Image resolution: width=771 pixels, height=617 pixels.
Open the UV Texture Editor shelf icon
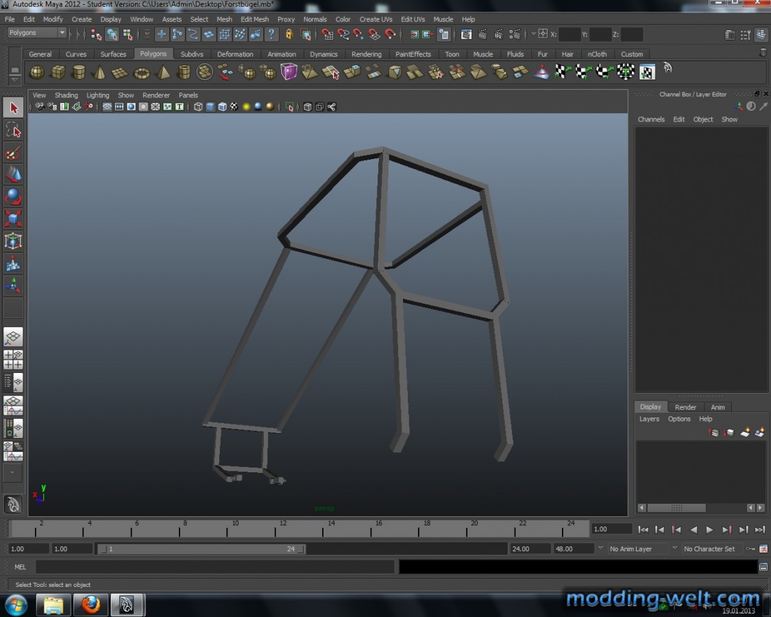647,73
